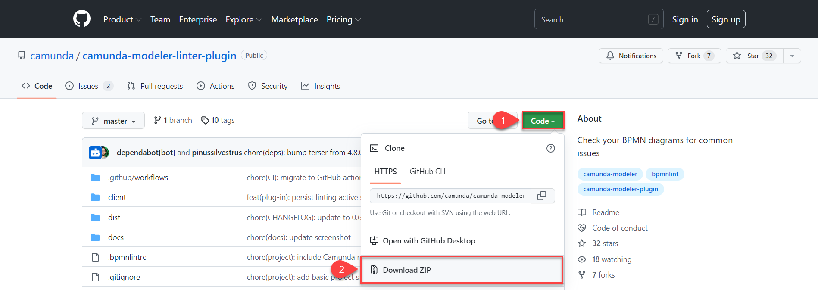Click Sign in

point(685,19)
